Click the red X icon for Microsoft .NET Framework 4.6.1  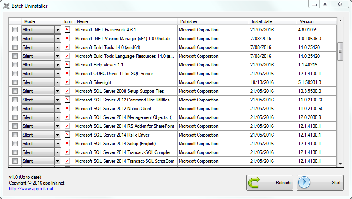pyautogui.click(x=67, y=29)
